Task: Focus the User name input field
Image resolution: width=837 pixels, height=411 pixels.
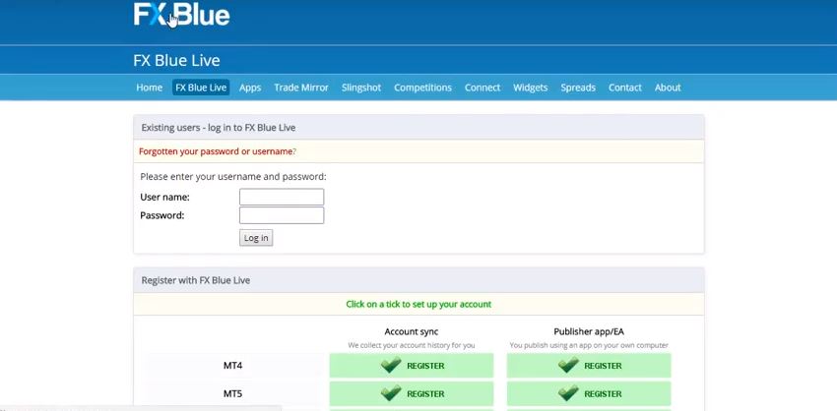Action: tap(282, 197)
